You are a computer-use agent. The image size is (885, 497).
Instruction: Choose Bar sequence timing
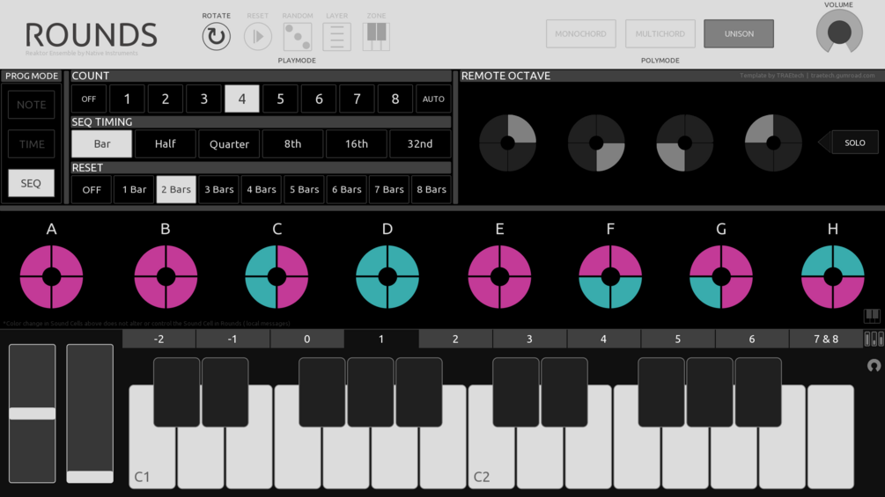point(101,143)
